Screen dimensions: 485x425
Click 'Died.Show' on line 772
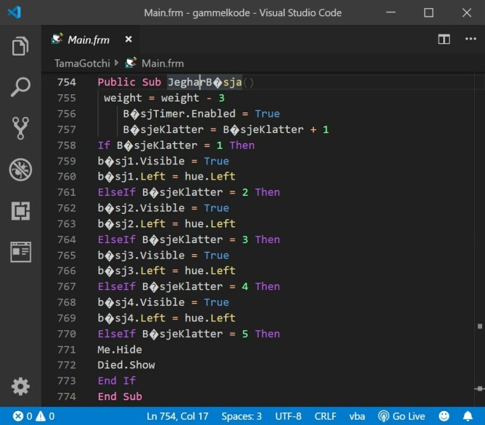point(126,365)
